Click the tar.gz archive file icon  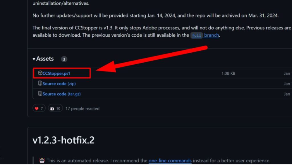pos(40,94)
